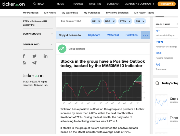Click the RSS feed icon
Viewport: 180px width, 136px height.
pyautogui.click(x=24, y=63)
